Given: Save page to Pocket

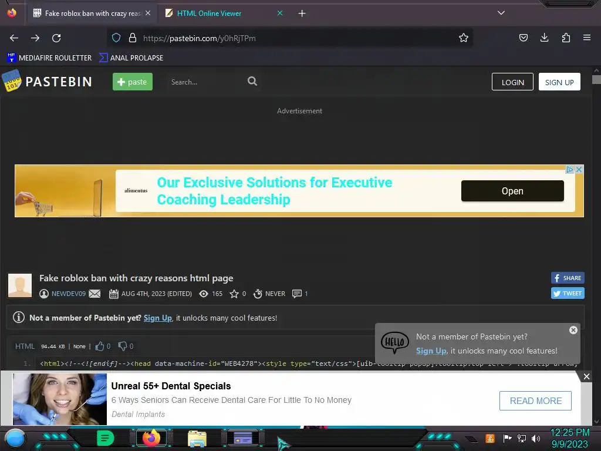Looking at the screenshot, I should (523, 38).
